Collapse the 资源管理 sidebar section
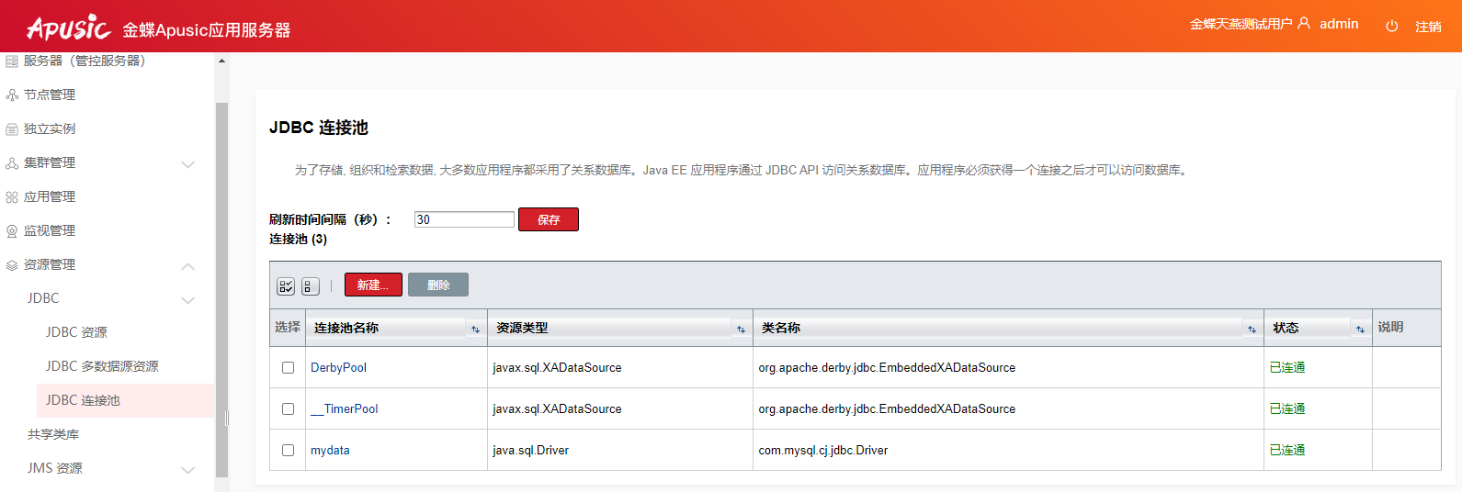 coord(187,265)
